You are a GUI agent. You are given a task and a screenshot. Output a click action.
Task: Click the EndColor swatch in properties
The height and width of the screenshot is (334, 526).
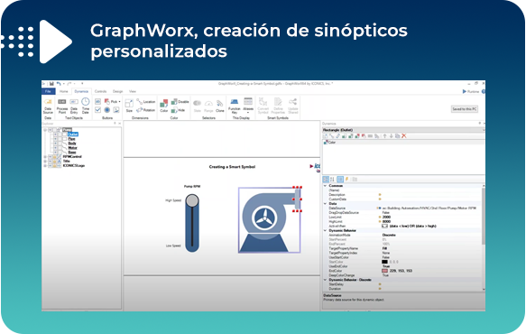(384, 271)
